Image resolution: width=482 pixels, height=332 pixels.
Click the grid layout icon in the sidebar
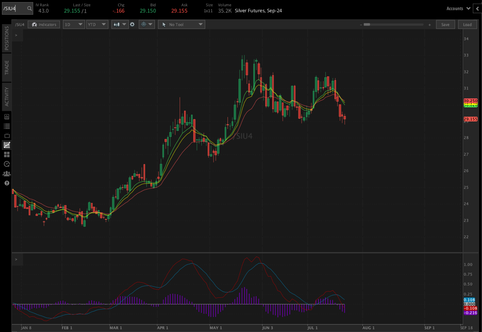tap(6, 154)
